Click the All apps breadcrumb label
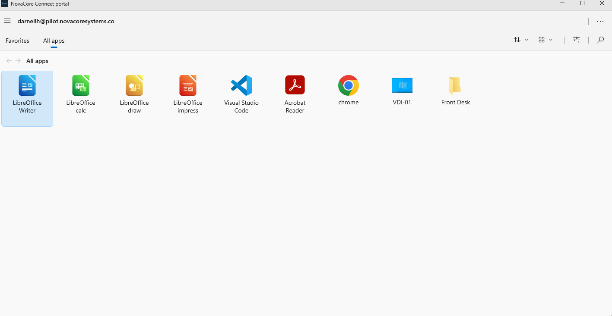 pos(37,61)
